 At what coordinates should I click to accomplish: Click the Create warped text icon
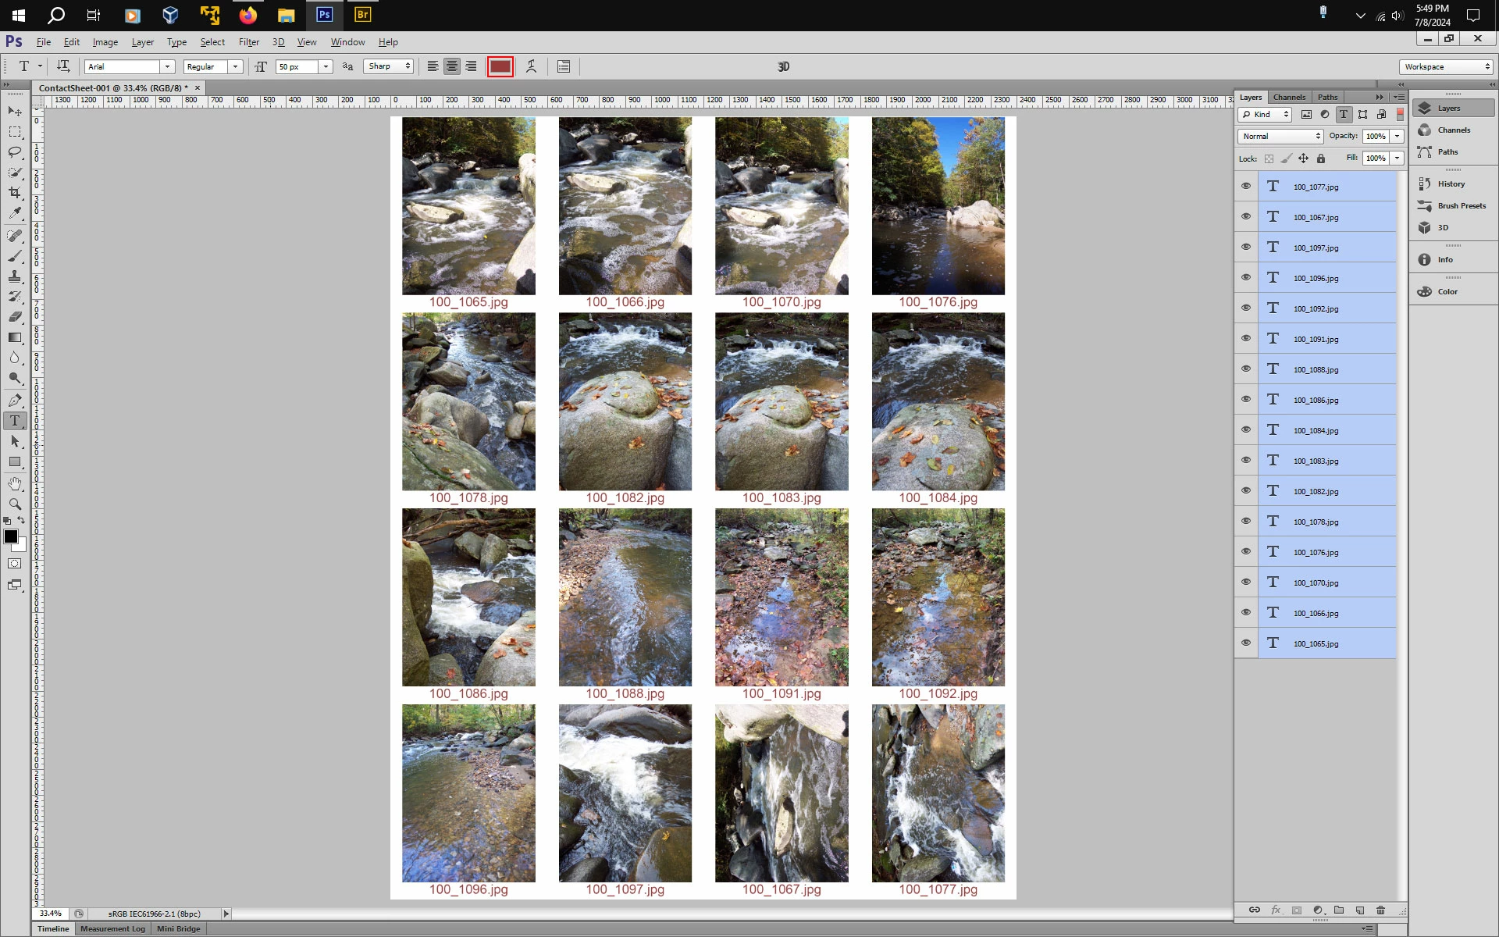[531, 66]
